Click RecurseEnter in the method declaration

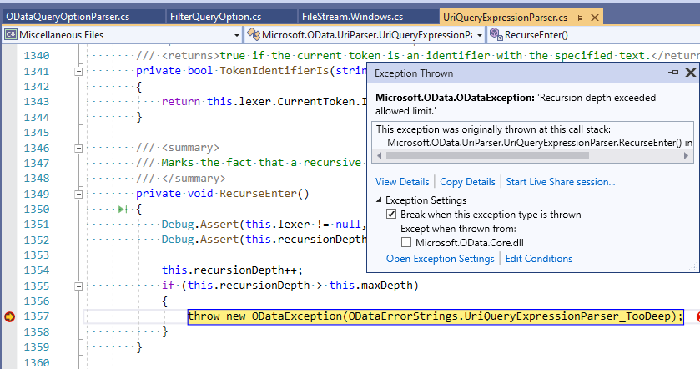pos(258,194)
